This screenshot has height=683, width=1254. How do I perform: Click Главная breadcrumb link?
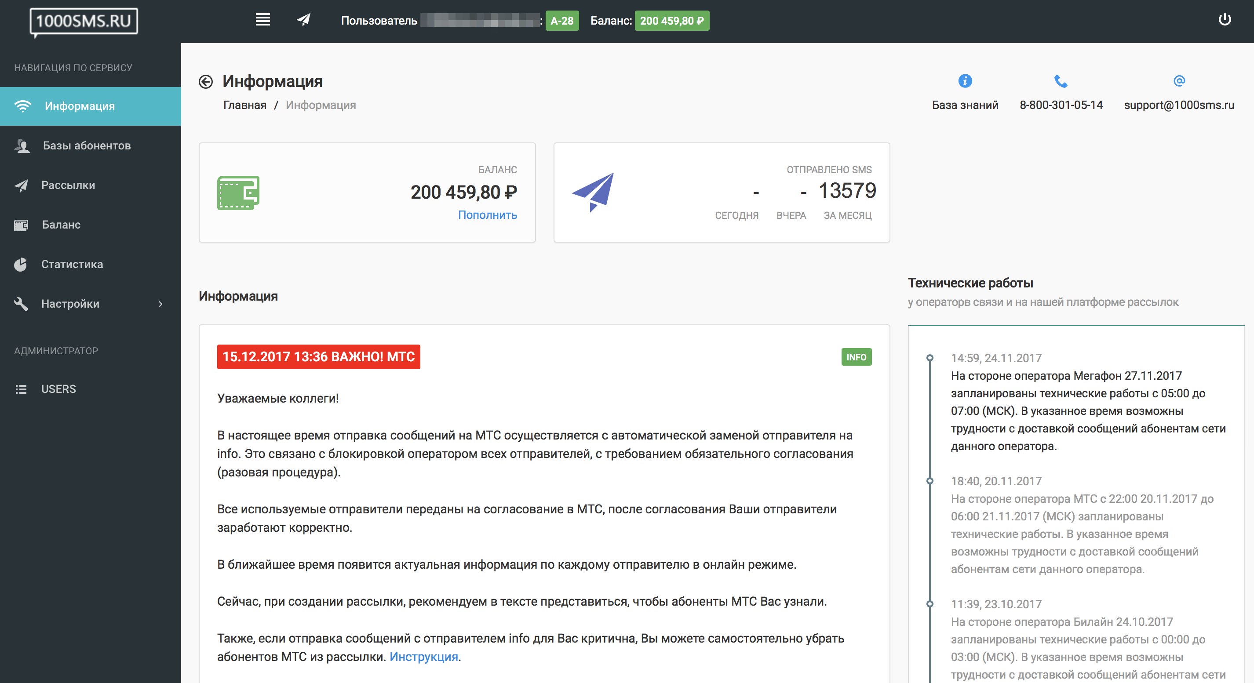point(245,105)
